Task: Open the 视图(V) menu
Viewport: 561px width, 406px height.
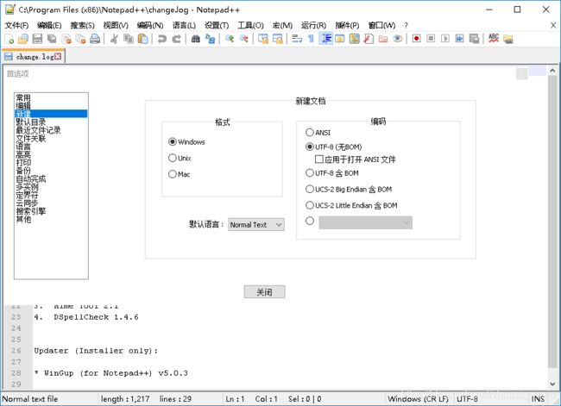Action: coord(116,25)
